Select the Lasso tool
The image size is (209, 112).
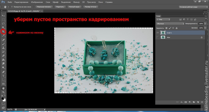(3, 24)
